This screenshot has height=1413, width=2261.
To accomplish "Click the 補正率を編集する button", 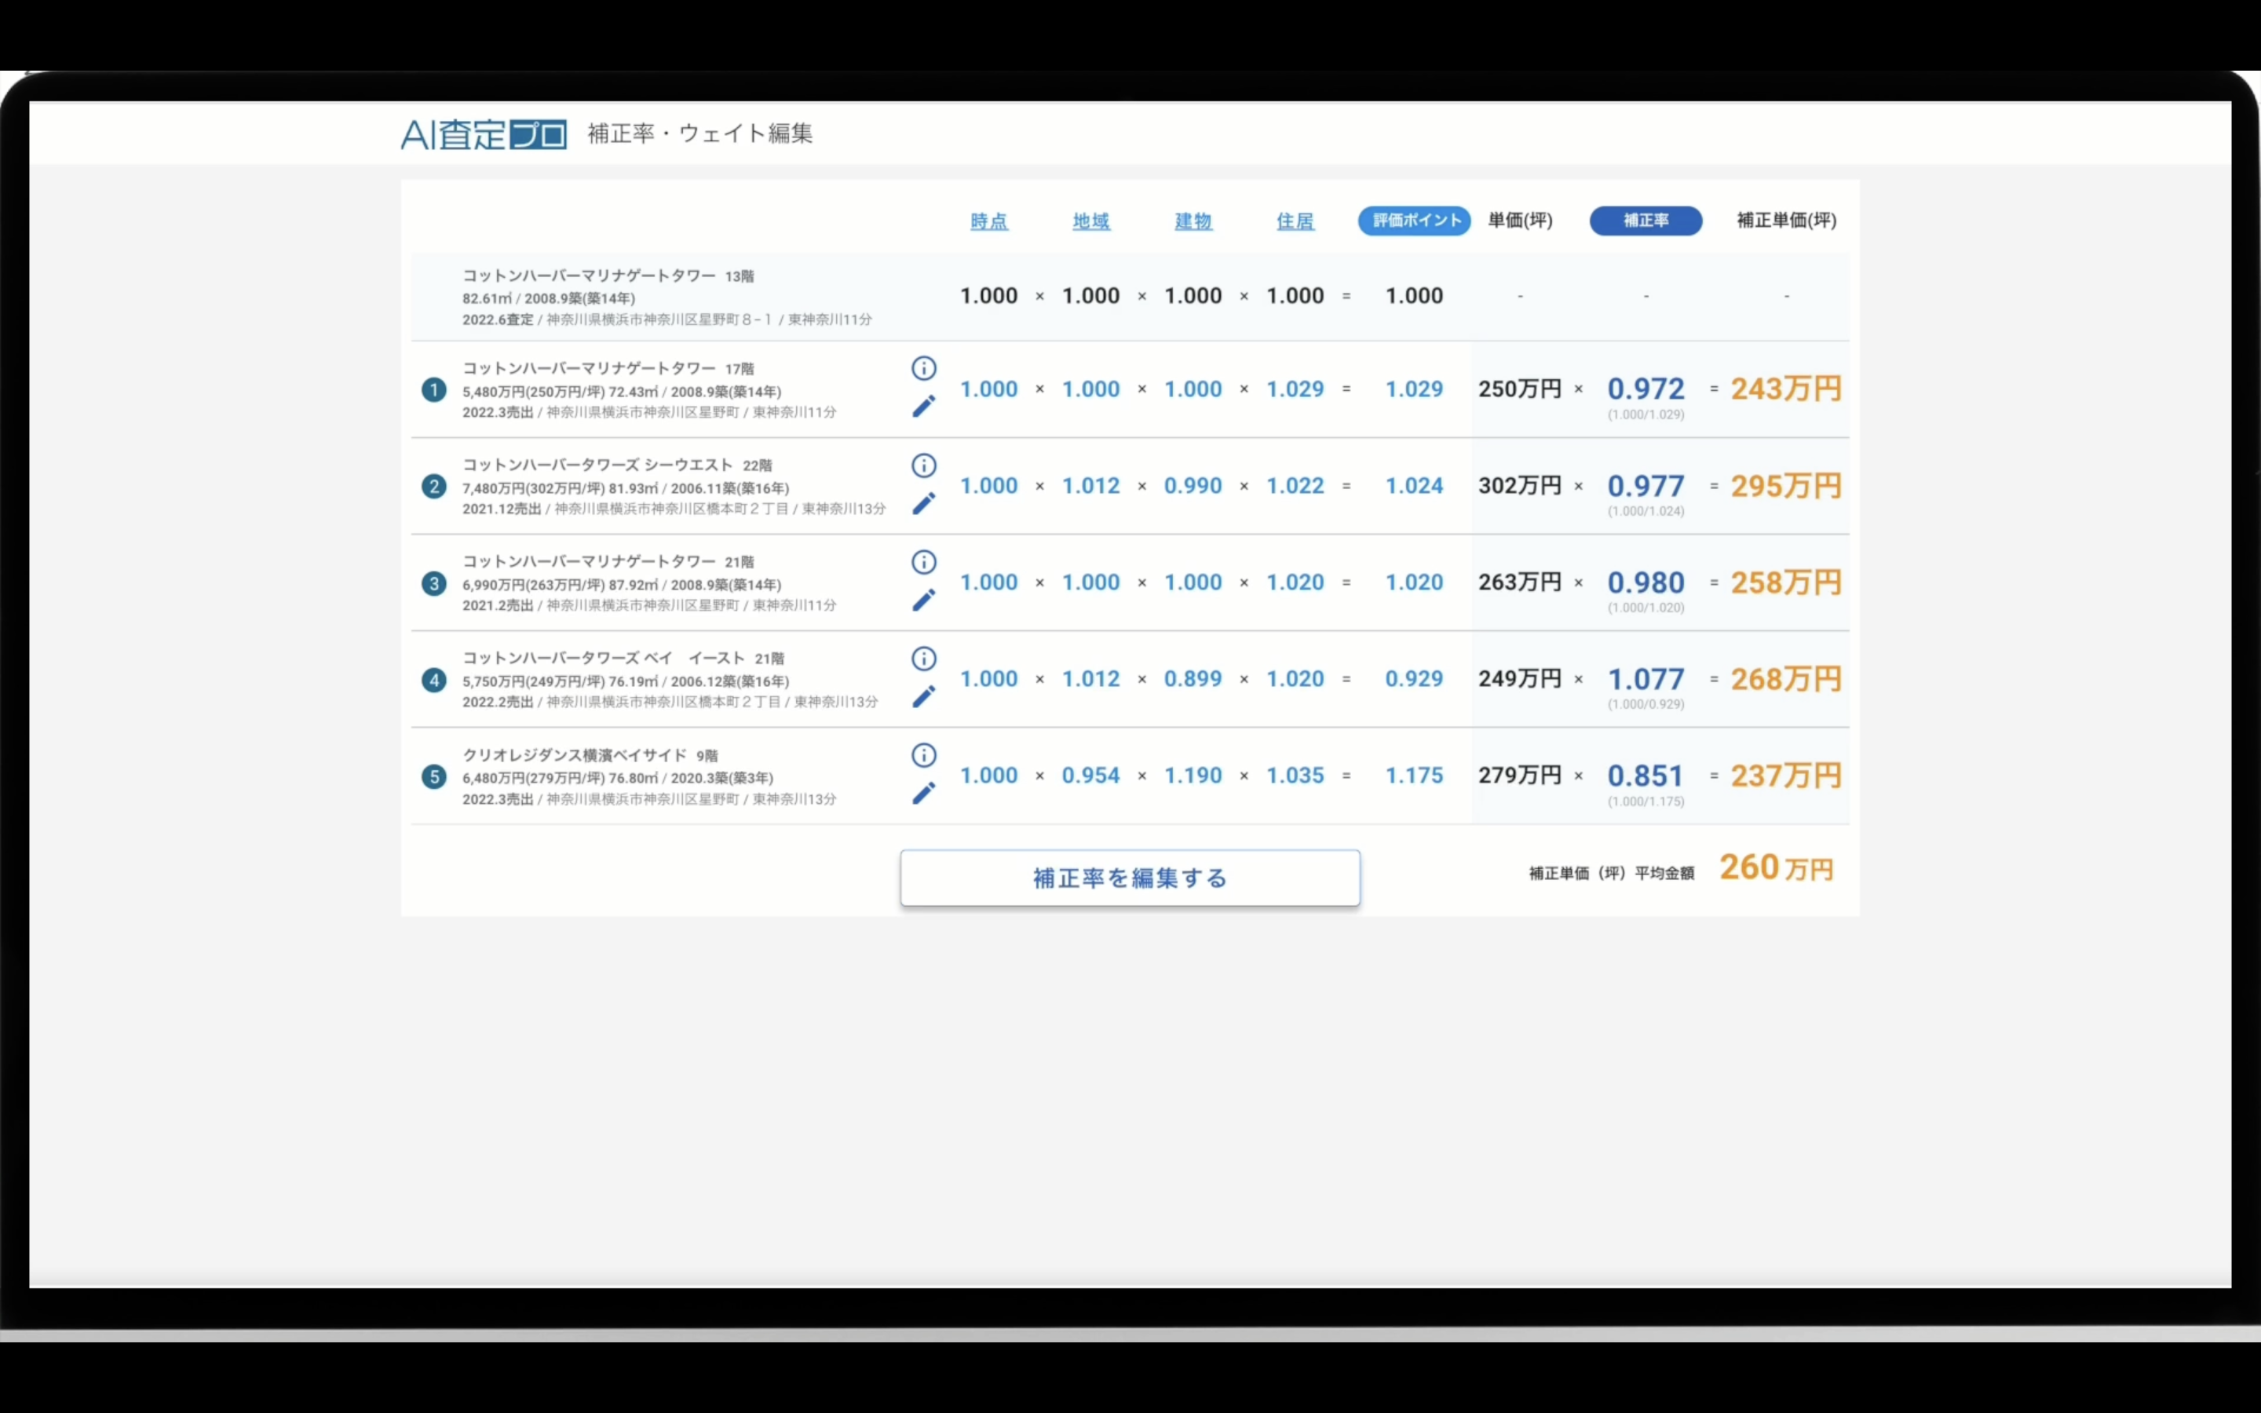I will point(1130,878).
